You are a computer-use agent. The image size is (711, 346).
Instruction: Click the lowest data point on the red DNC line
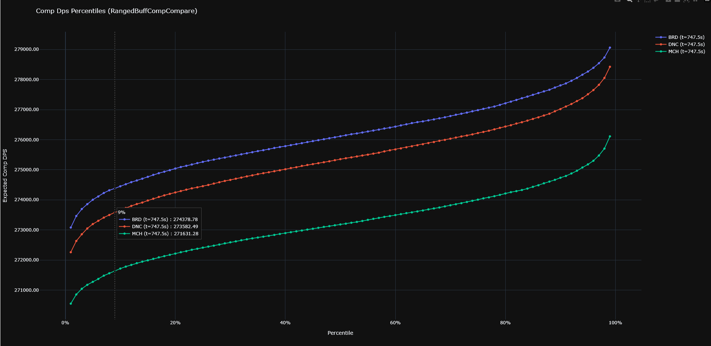tap(71, 252)
